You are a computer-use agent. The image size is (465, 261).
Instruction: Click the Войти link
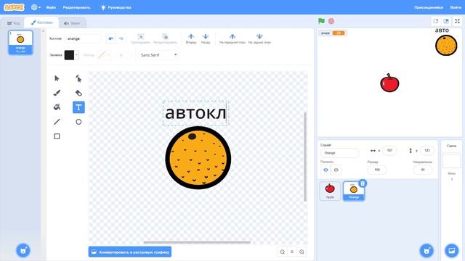[456, 7]
